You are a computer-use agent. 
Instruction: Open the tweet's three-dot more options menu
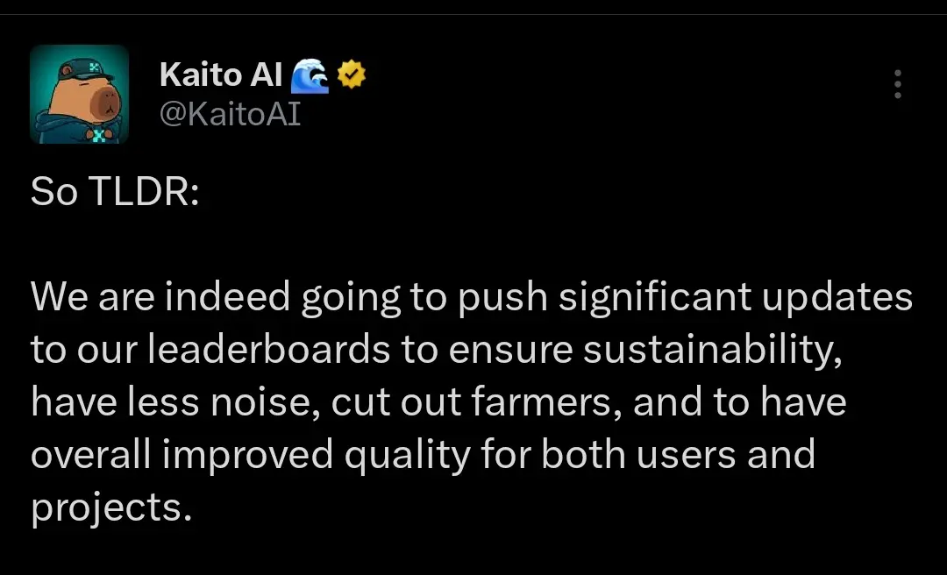pos(898,83)
